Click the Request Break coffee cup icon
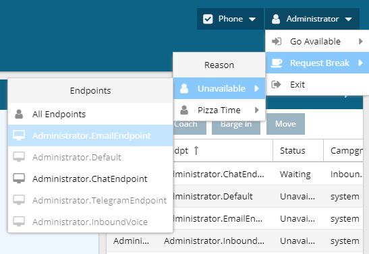 pos(277,63)
